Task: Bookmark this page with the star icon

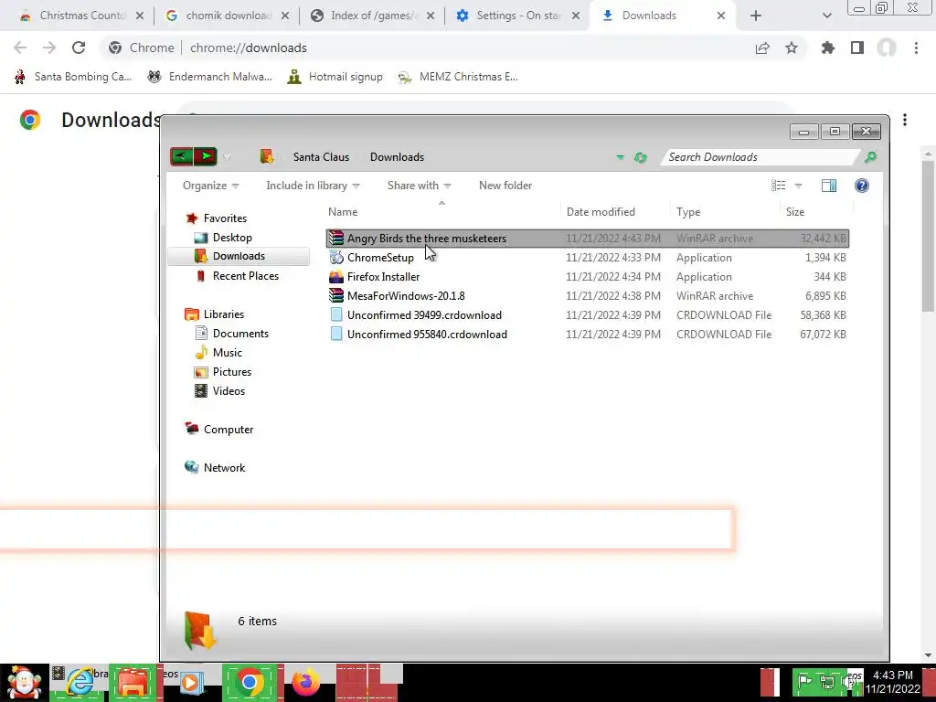Action: pyautogui.click(x=792, y=48)
